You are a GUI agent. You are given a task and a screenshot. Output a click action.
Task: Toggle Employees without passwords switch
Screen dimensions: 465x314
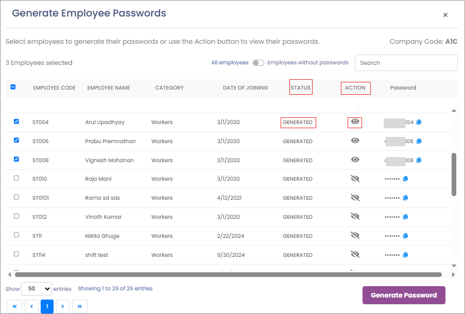pyautogui.click(x=259, y=63)
